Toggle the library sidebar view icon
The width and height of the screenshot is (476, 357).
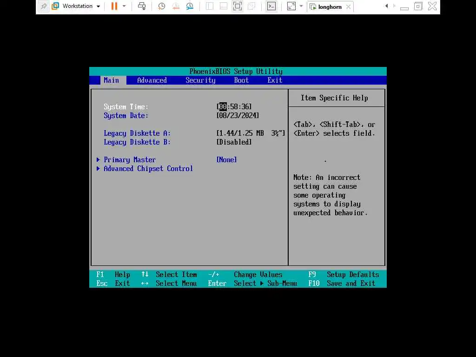pyautogui.click(x=210, y=6)
